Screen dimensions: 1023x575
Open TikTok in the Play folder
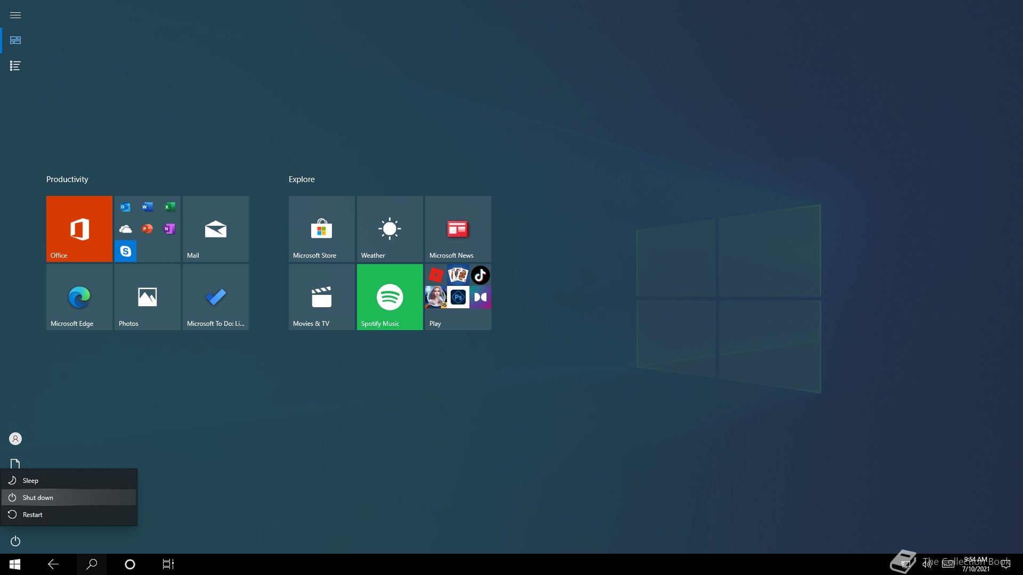coord(480,275)
